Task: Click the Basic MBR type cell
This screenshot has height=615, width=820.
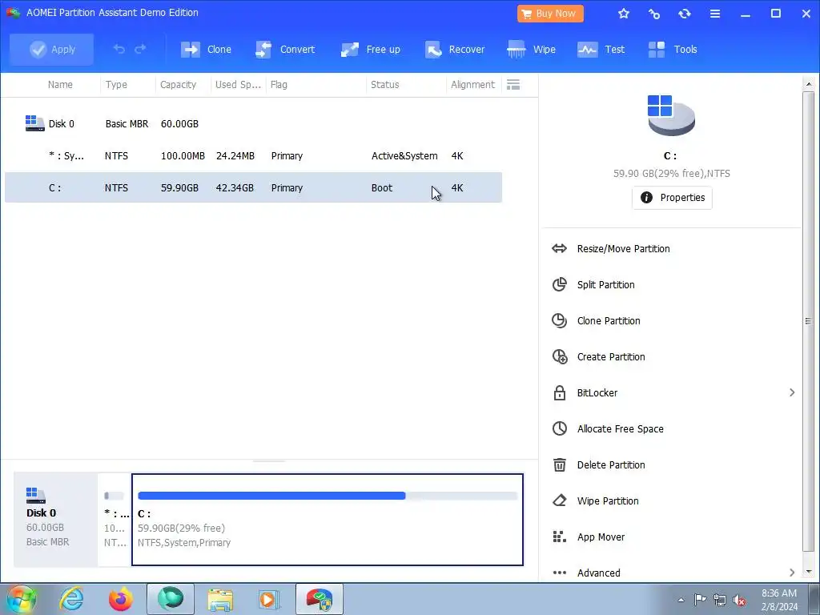Action: [127, 124]
